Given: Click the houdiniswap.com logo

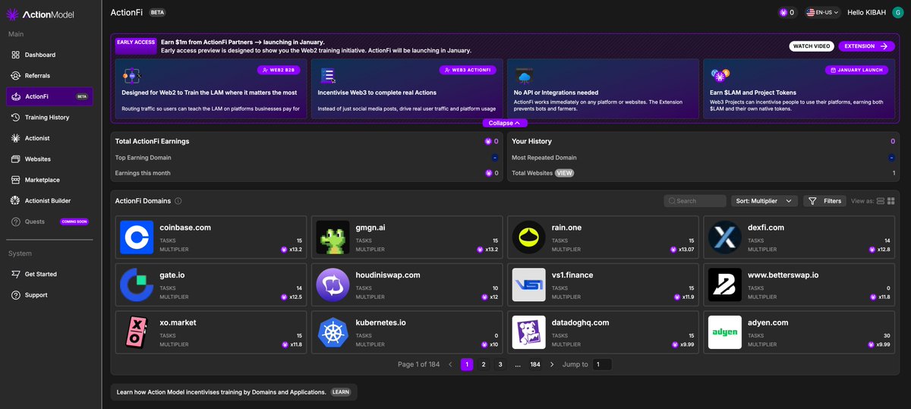Looking at the screenshot, I should pos(333,285).
